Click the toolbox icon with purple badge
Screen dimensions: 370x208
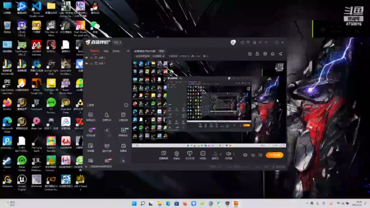click(x=91, y=130)
